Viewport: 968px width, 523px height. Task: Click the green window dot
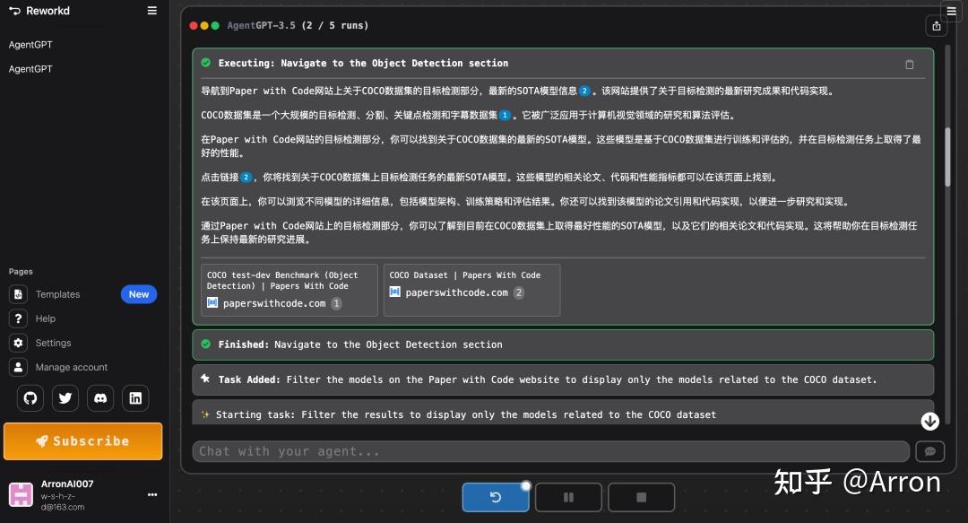(215, 26)
